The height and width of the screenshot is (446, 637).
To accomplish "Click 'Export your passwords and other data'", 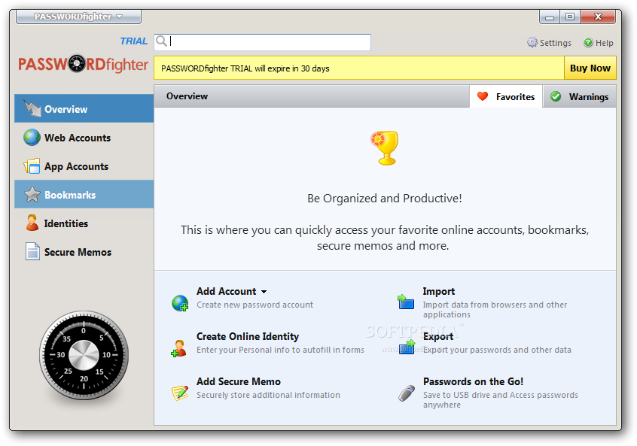I will [497, 350].
